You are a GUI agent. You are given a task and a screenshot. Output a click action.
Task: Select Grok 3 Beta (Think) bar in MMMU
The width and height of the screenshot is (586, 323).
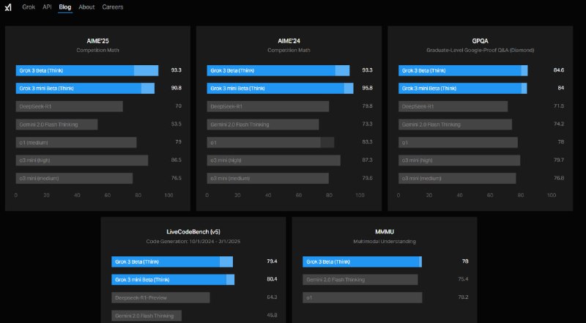(x=362, y=262)
